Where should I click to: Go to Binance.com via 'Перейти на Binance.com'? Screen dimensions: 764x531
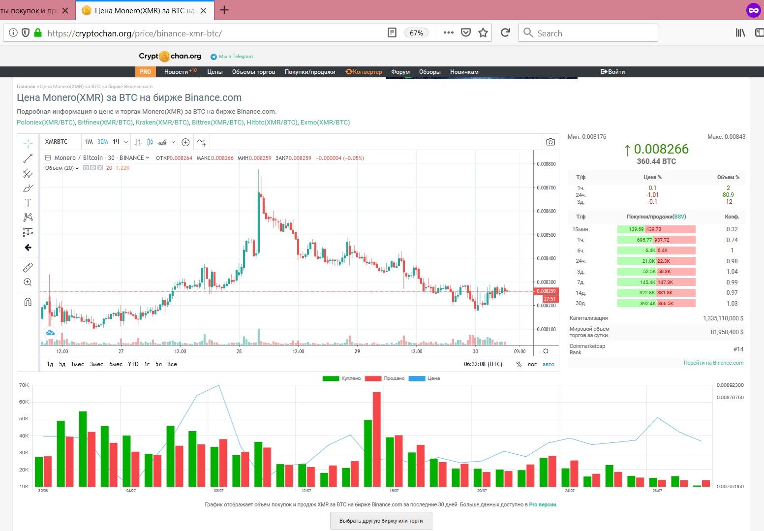pos(713,363)
